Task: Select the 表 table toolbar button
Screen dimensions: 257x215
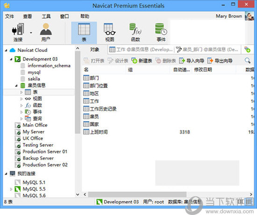Action: tap(84, 32)
